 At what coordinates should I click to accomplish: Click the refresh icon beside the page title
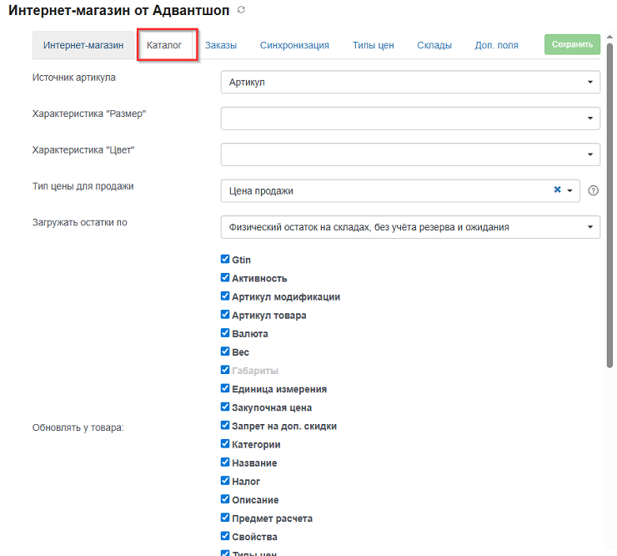(x=241, y=10)
